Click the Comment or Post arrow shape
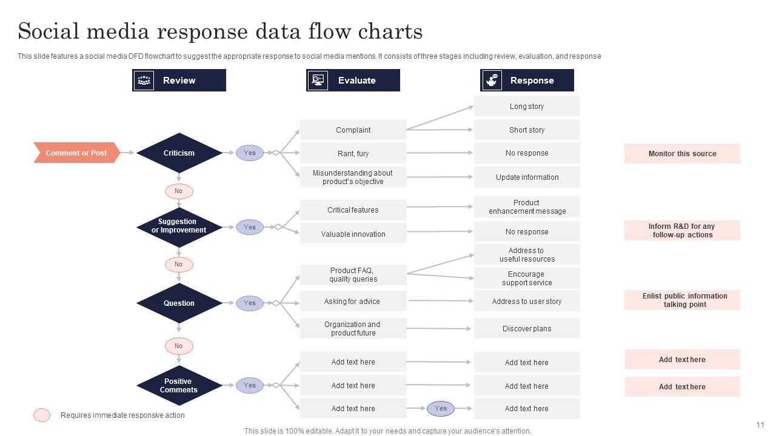 [76, 153]
